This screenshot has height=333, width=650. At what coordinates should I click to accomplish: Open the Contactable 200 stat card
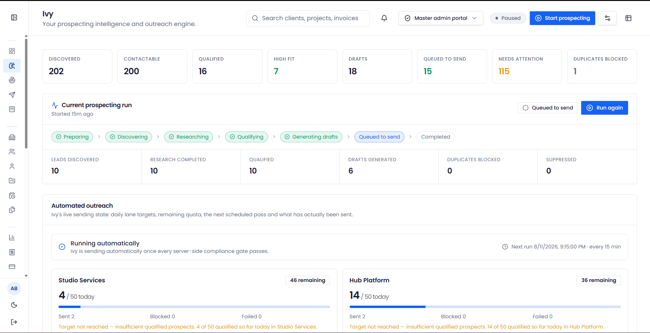(152, 66)
